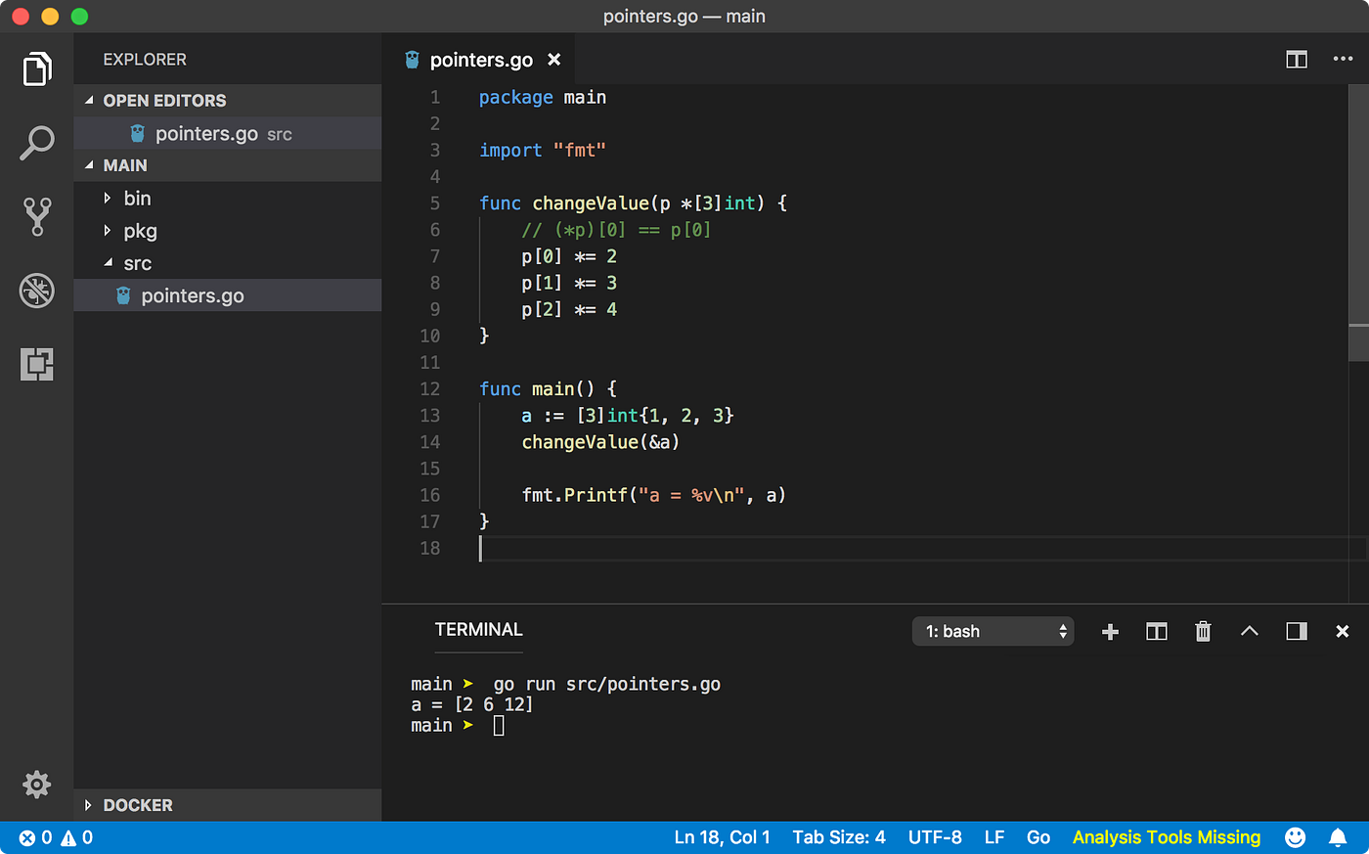Open the Extensions view
Viewport: 1369px width, 854px height.
pos(36,363)
